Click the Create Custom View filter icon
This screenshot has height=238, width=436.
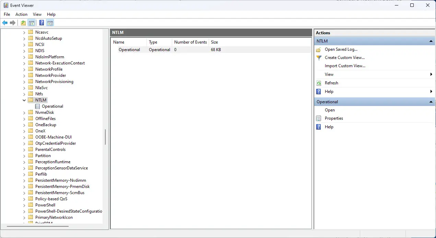point(319,57)
